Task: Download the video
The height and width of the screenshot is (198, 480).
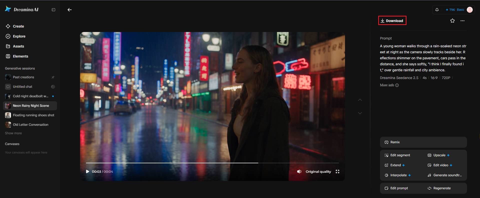Action: coord(392,21)
